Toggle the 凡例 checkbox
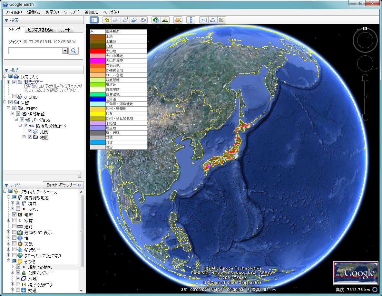 (x=30, y=131)
